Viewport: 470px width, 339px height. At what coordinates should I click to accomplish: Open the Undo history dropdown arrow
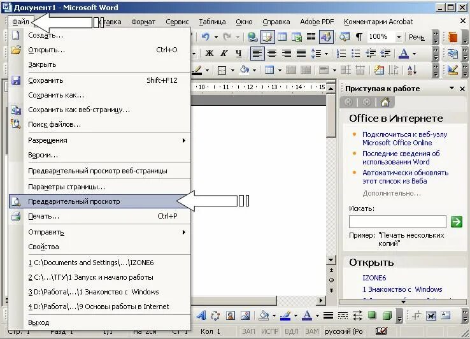pyautogui.click(x=216, y=37)
